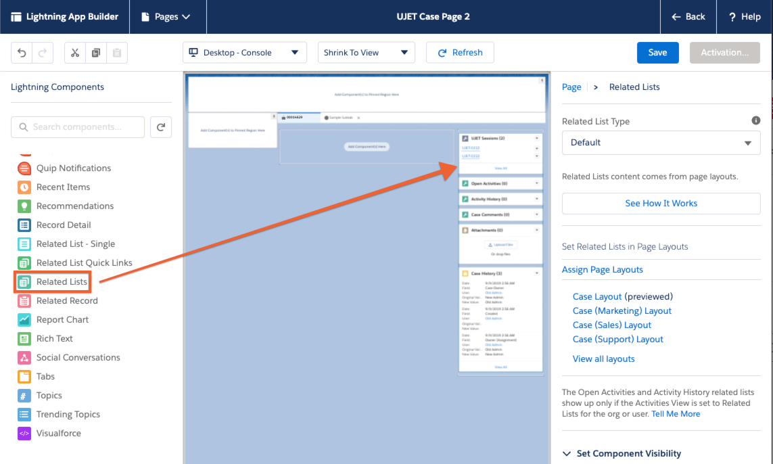
Task: Click the Related List Type info icon
Action: (x=755, y=120)
